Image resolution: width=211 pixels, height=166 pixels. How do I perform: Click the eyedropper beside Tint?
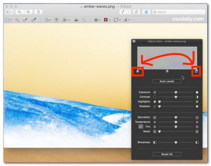click(x=141, y=127)
